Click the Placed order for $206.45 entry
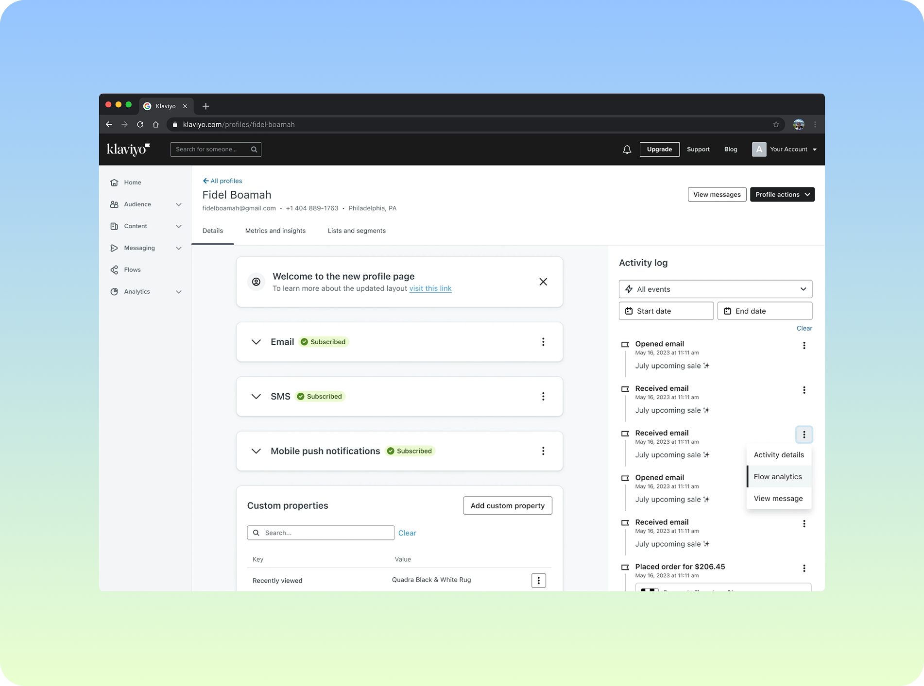 click(680, 567)
